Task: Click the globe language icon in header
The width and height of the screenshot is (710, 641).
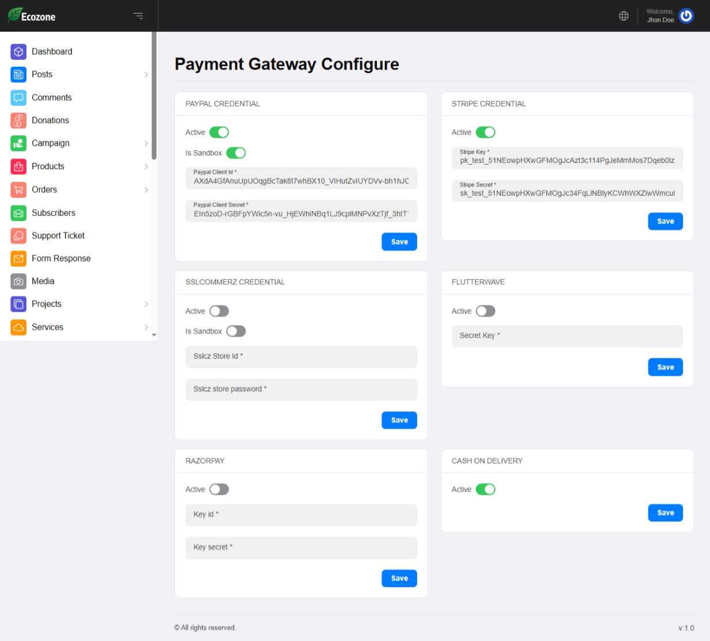Action: click(x=624, y=16)
